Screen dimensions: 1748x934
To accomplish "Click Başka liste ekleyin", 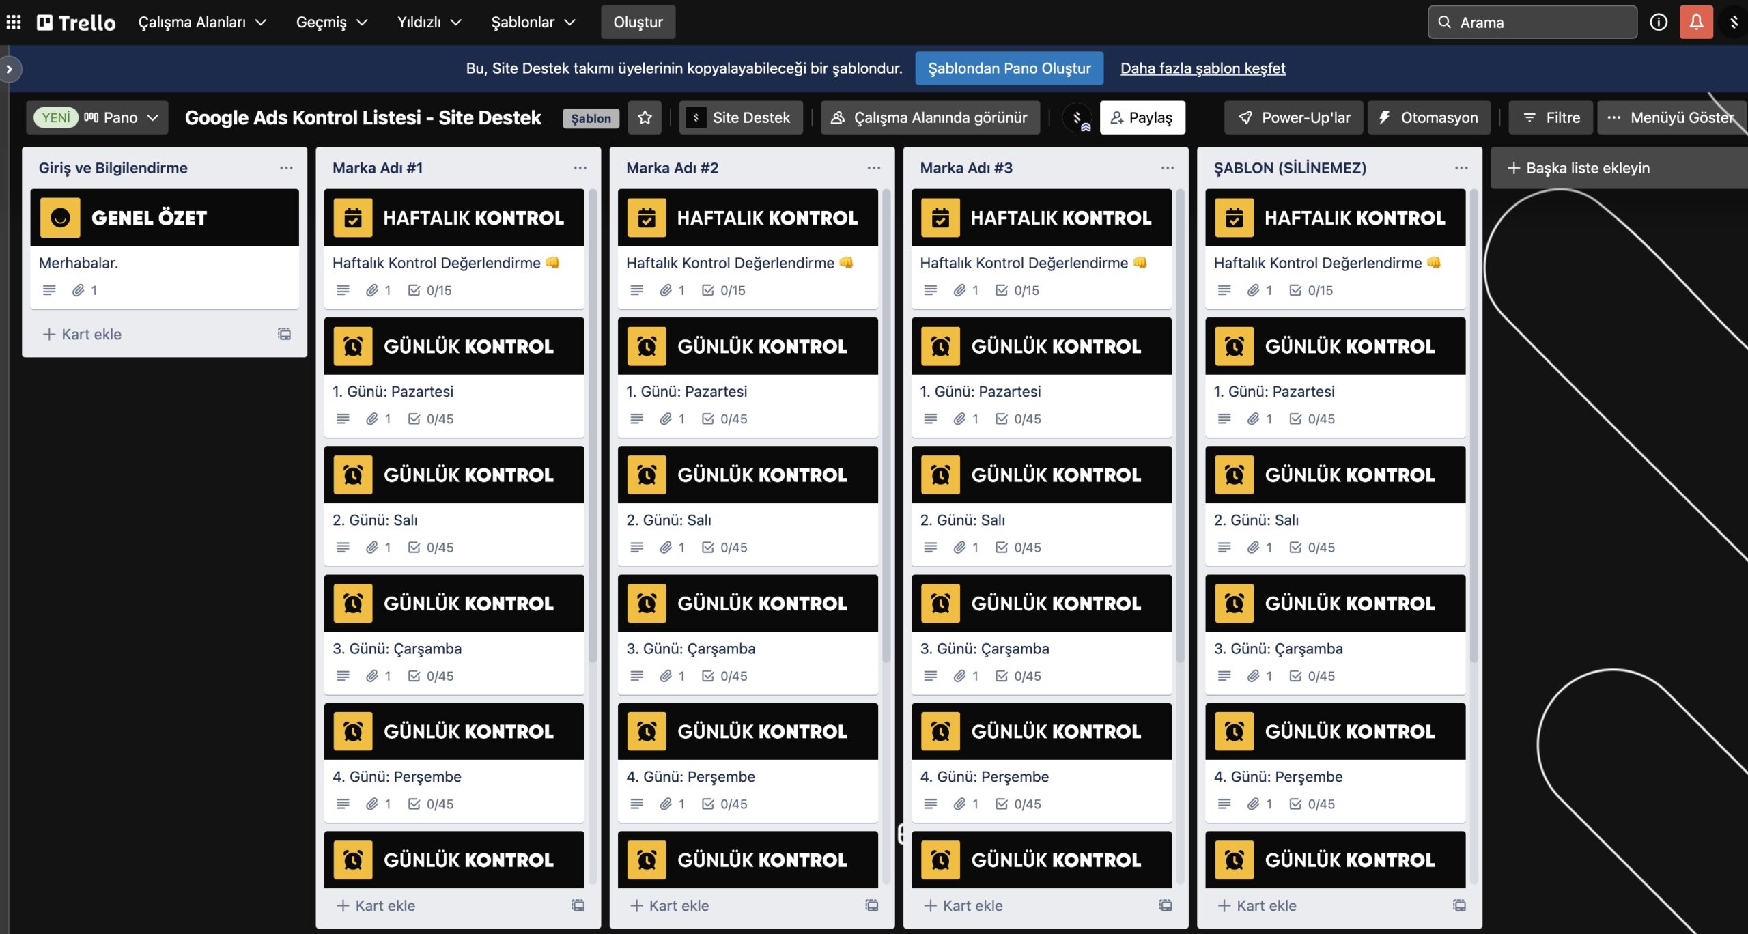I will coord(1618,168).
